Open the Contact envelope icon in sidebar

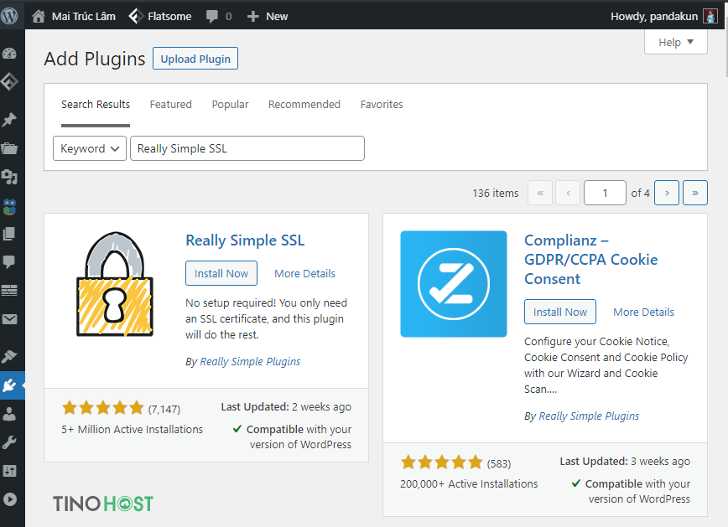click(9, 319)
